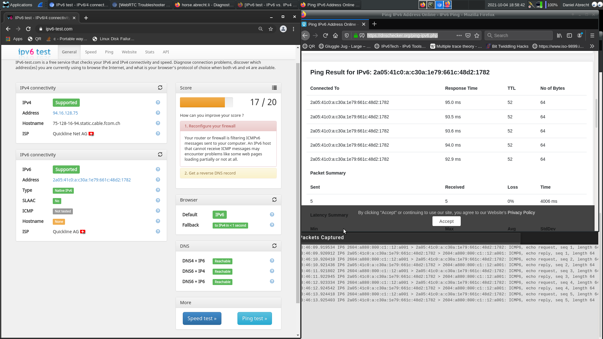This screenshot has width=603, height=339.
Task: Open 'Linux Disk Failur…' bookmark
Action: coord(113,39)
